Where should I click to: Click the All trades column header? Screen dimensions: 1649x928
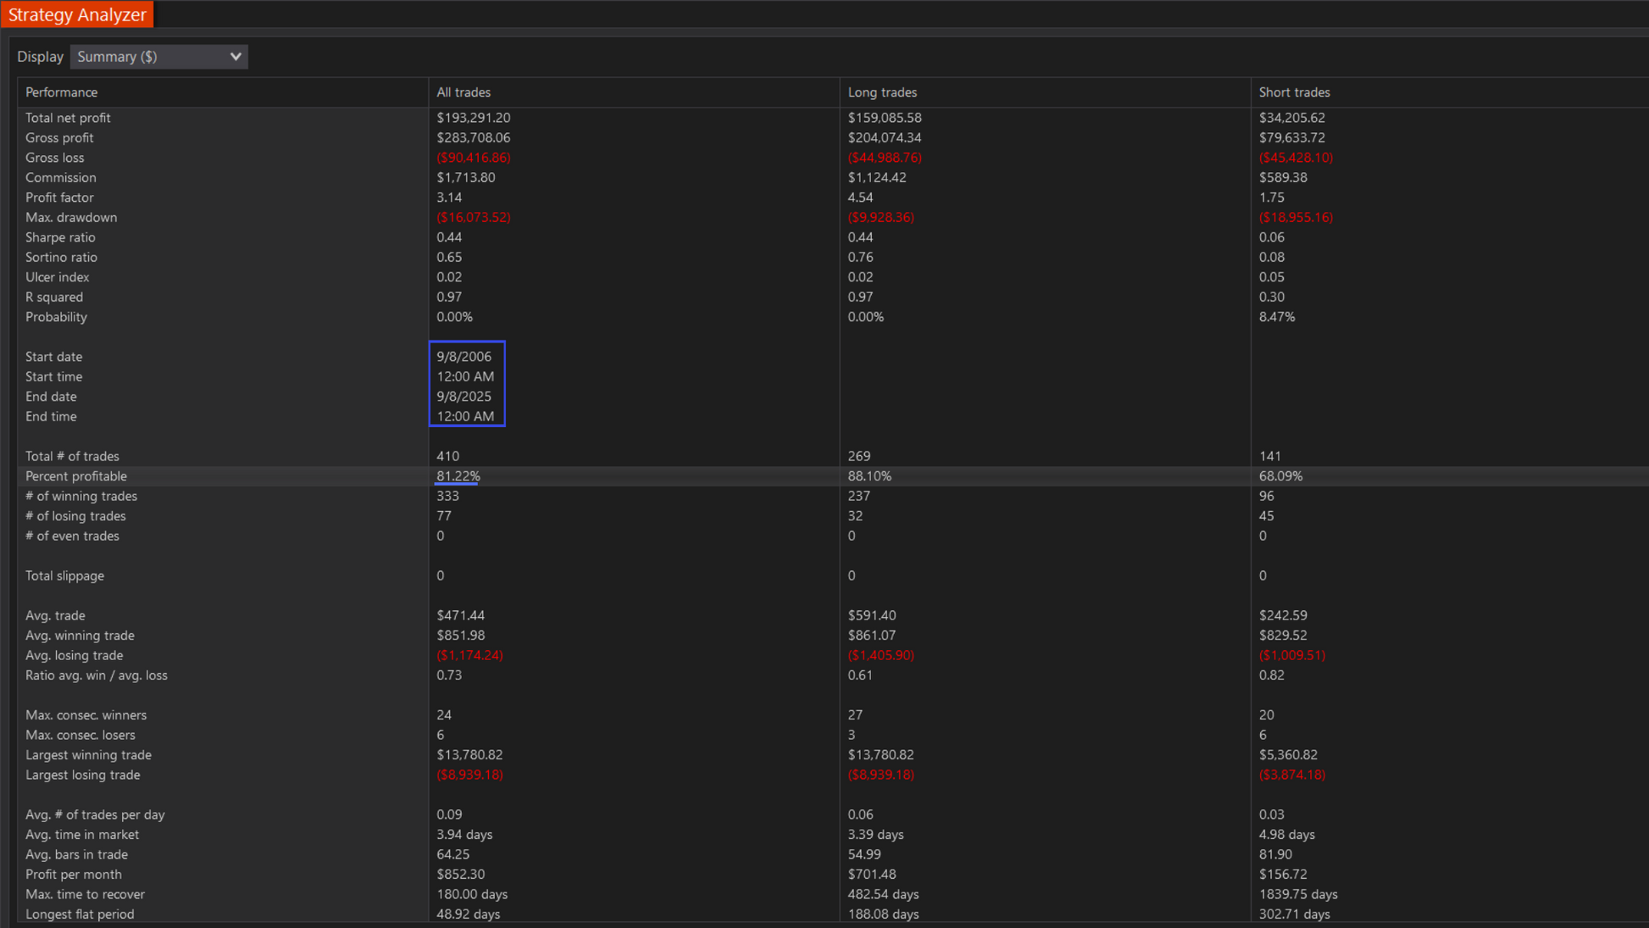tap(463, 92)
